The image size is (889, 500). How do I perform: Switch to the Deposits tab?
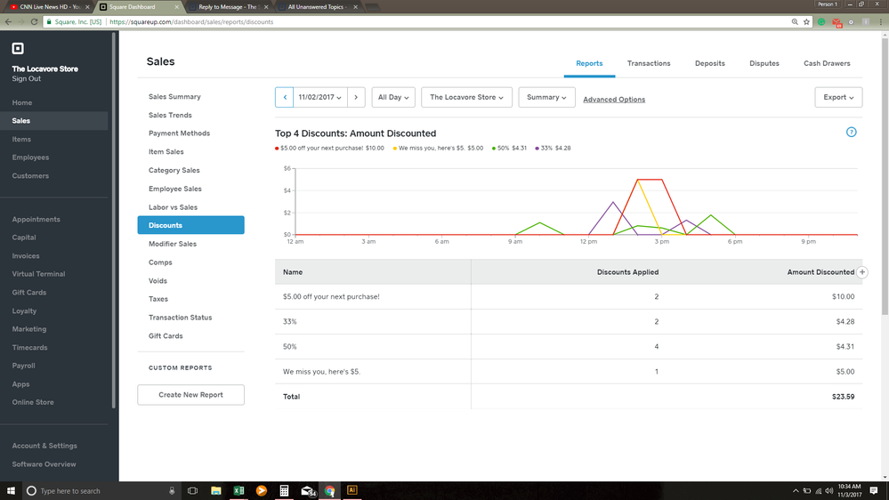710,63
